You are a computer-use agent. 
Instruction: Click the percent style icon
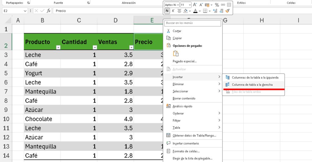[x=217, y=5]
